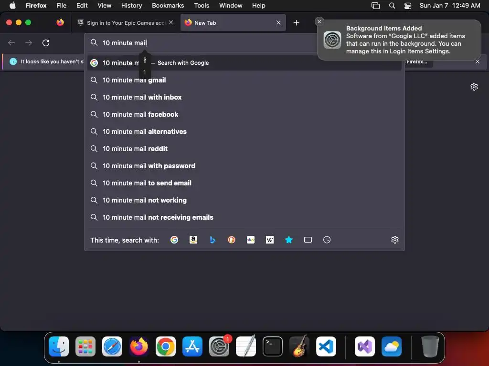
Task: Search this time with DuckDuckGo icon
Action: (232, 240)
